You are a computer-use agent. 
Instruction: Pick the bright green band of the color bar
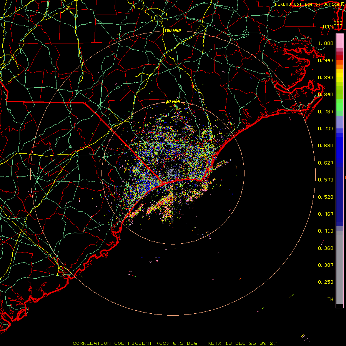pos(339,105)
